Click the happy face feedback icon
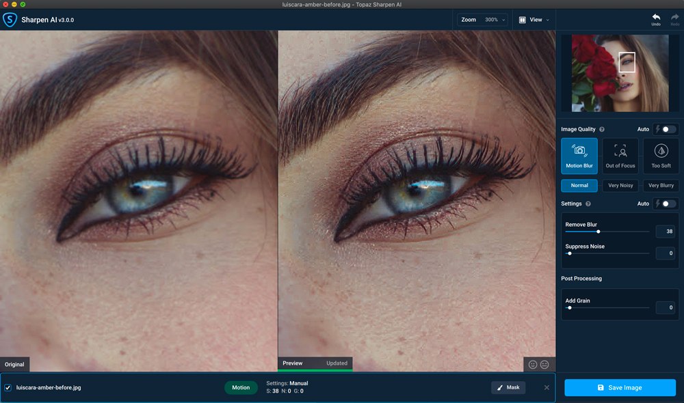The width and height of the screenshot is (684, 403). pos(533,364)
